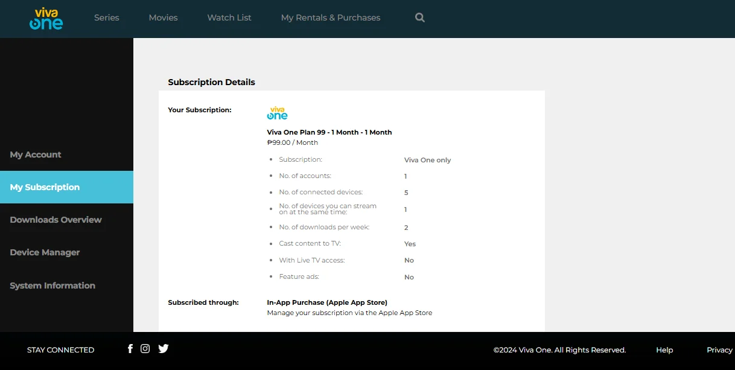Image resolution: width=735 pixels, height=370 pixels.
Task: Click the Your Subscription label
Action: (x=200, y=110)
